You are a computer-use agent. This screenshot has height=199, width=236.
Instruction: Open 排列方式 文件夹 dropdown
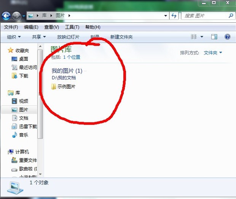click(213, 53)
